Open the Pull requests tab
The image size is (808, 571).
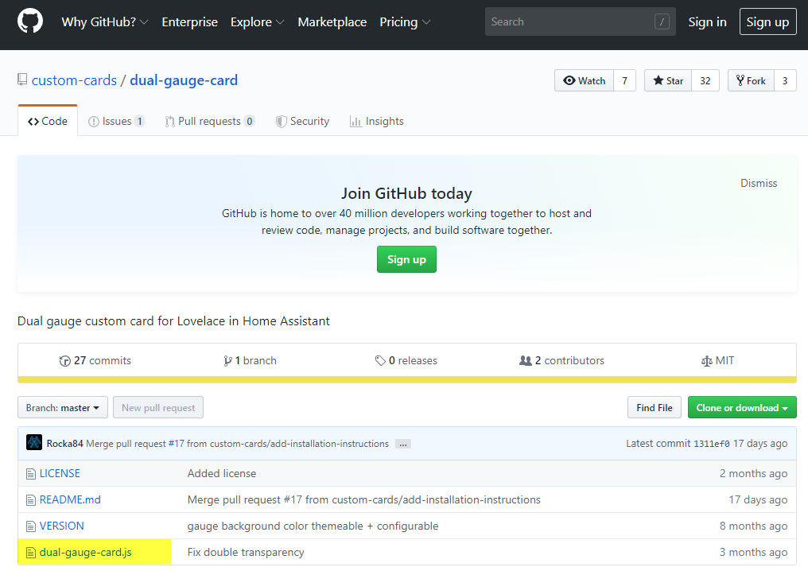tap(209, 122)
